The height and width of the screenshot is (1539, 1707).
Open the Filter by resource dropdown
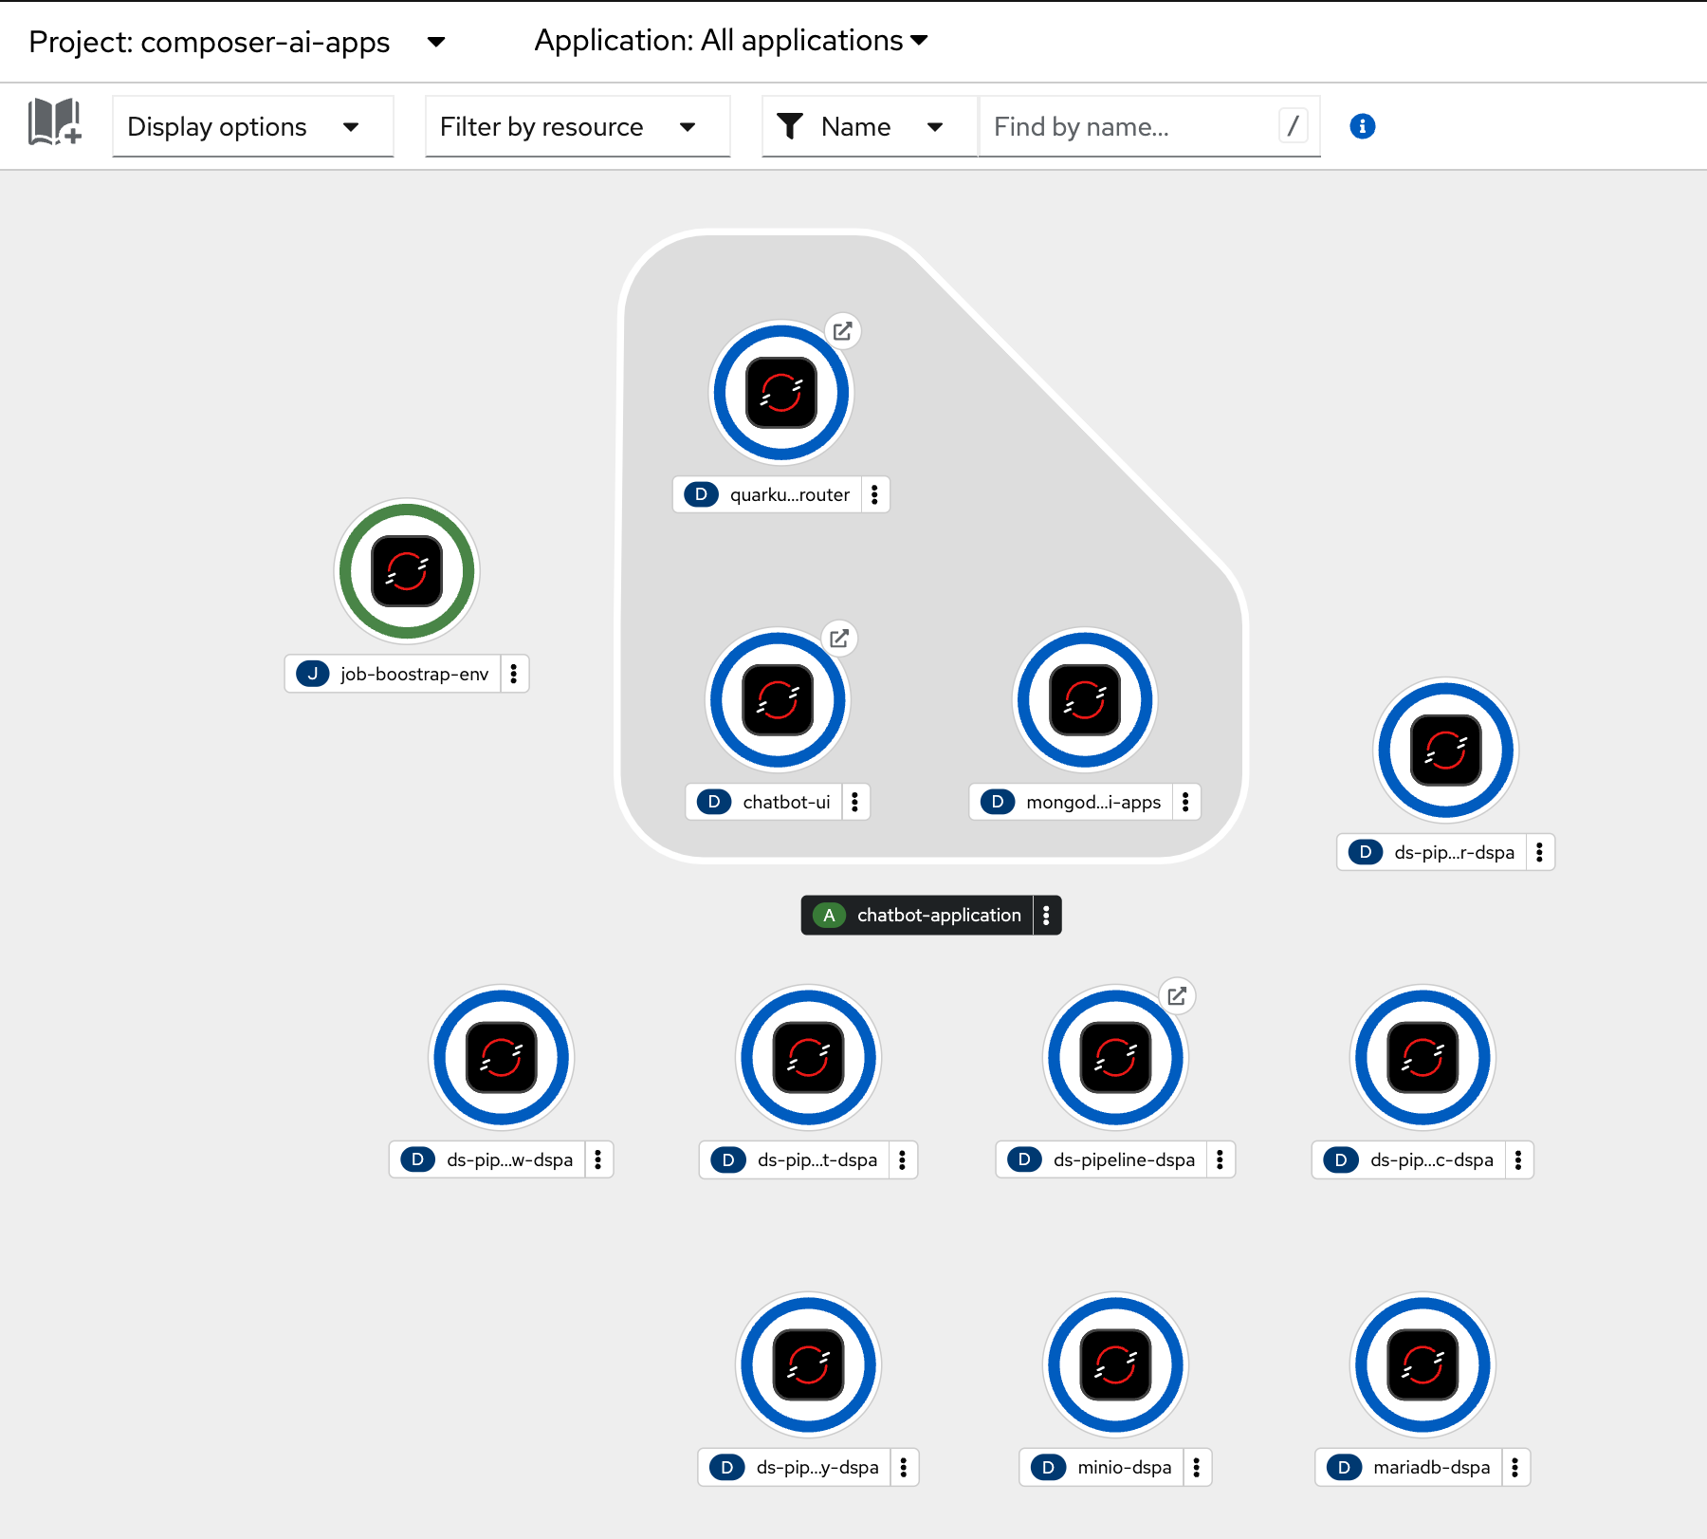point(578,126)
